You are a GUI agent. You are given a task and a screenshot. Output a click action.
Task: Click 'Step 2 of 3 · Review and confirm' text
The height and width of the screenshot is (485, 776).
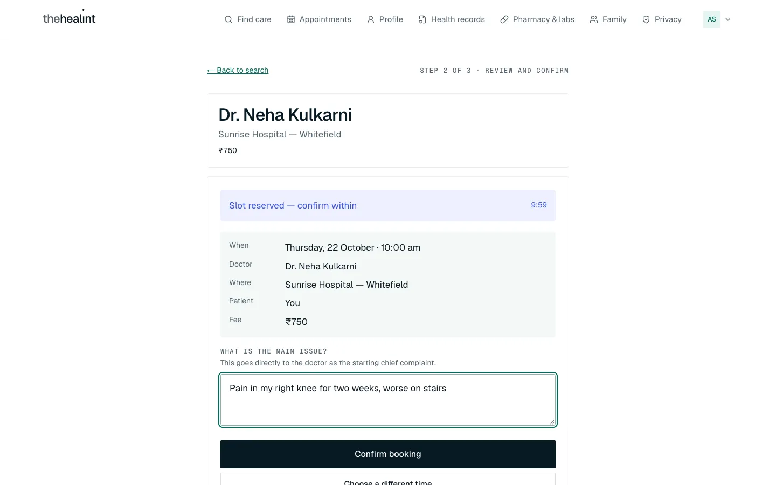point(494,71)
